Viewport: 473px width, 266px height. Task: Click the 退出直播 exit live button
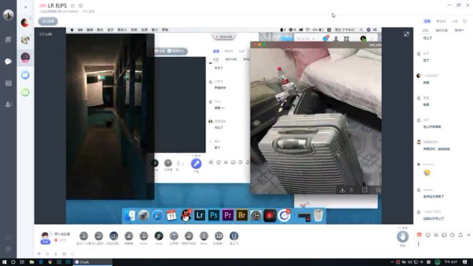pyautogui.click(x=48, y=21)
